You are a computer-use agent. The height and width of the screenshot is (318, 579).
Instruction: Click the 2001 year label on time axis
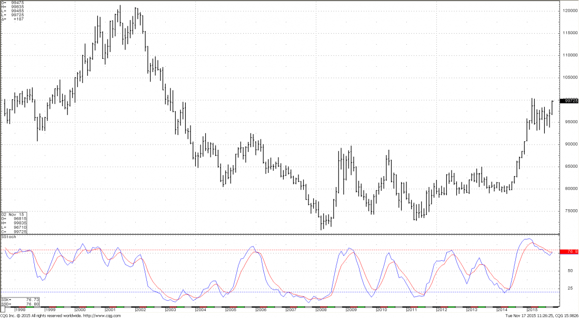tap(111, 310)
